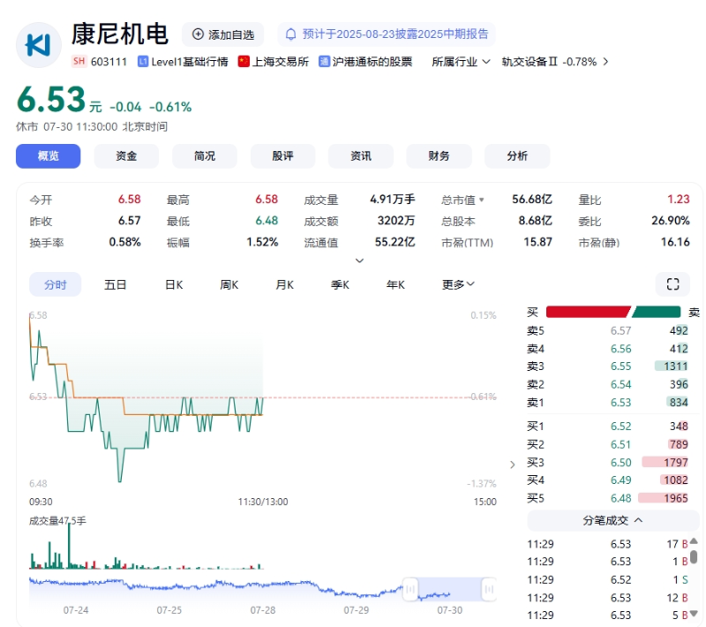Click the China flag icon by 上海交易所

(244, 62)
